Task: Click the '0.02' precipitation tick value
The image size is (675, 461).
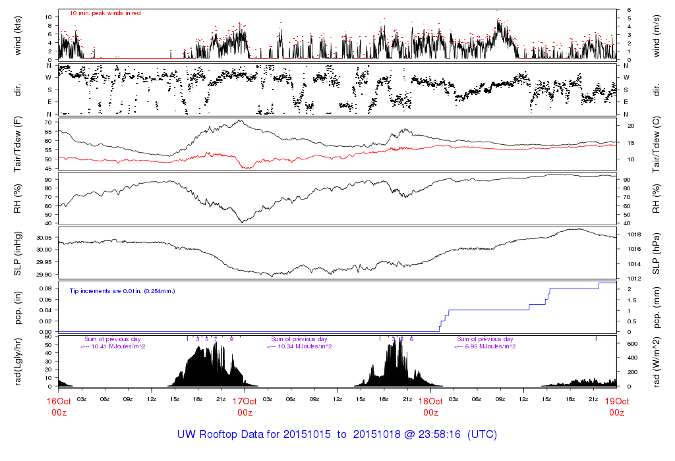Action: pyautogui.click(x=45, y=321)
